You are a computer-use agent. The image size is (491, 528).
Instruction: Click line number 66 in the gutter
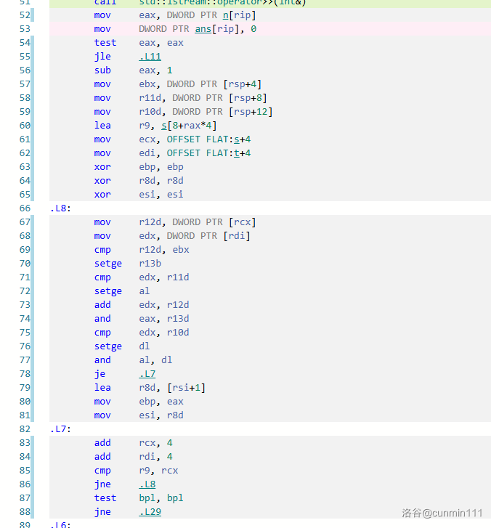[x=25, y=208]
